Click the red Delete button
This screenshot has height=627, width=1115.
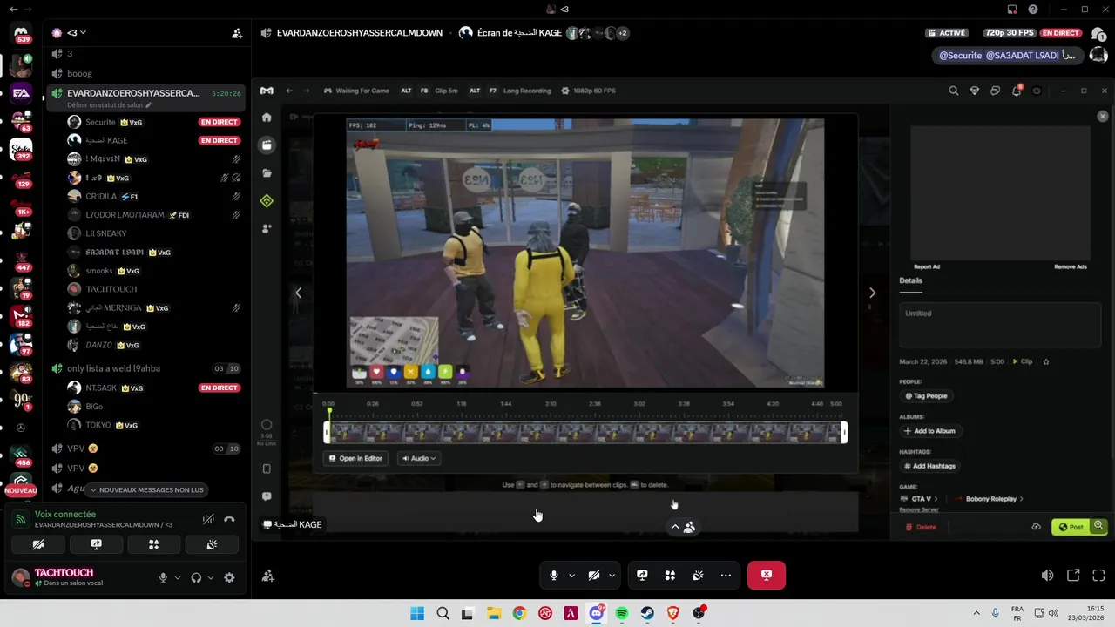[921, 527]
